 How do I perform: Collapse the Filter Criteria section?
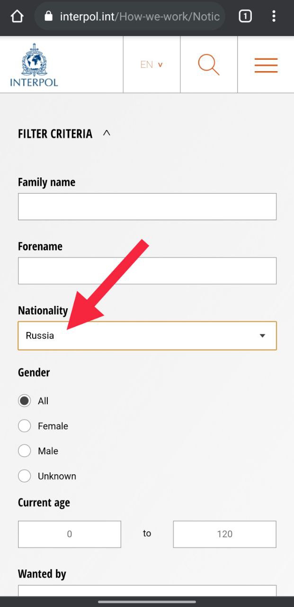click(x=107, y=133)
